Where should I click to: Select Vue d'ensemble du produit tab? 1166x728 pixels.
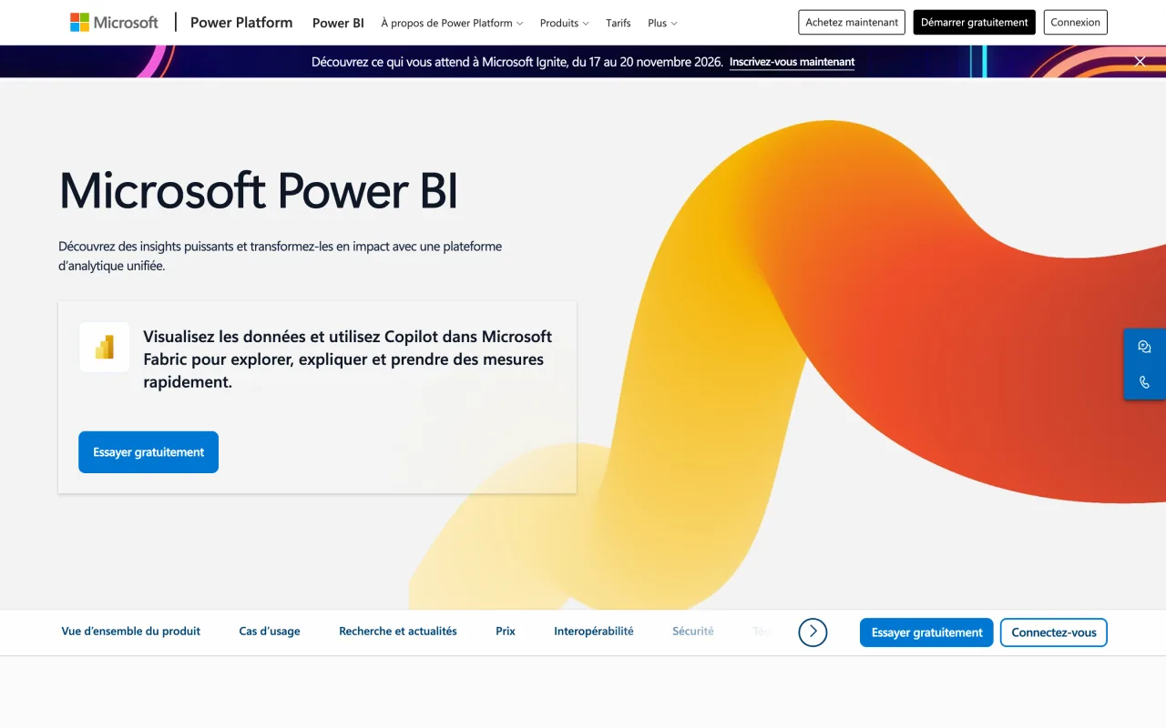click(x=131, y=631)
